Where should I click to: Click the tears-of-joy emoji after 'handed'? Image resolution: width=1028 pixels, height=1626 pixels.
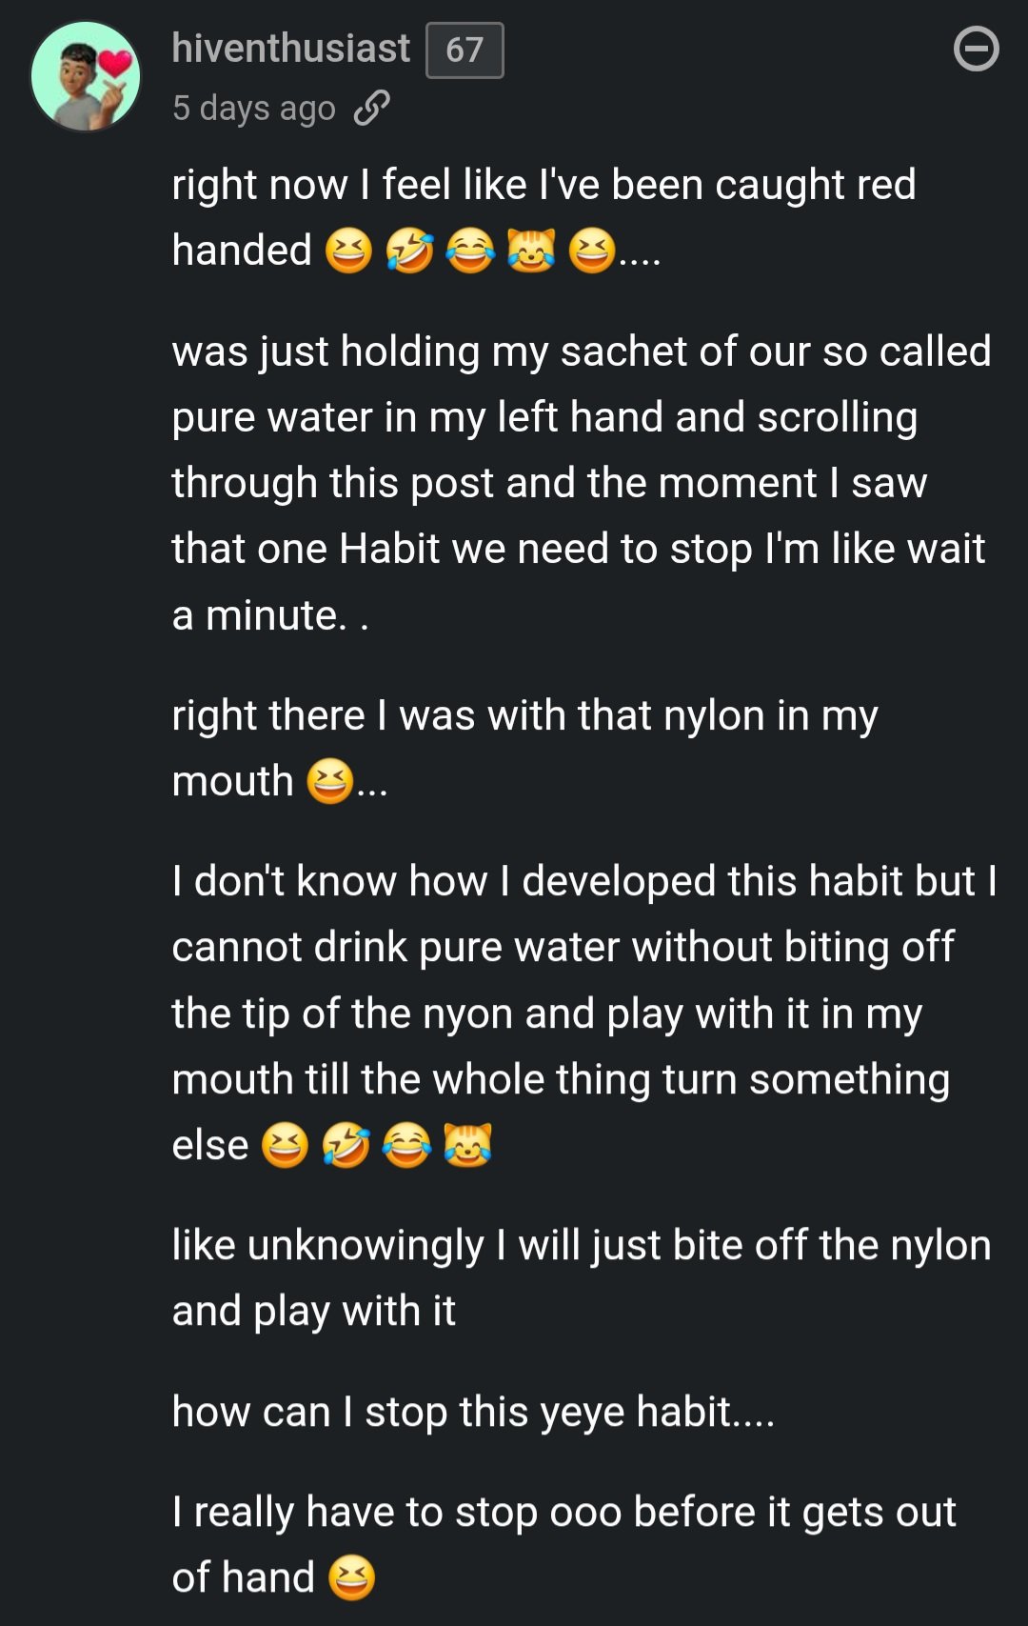click(x=470, y=252)
